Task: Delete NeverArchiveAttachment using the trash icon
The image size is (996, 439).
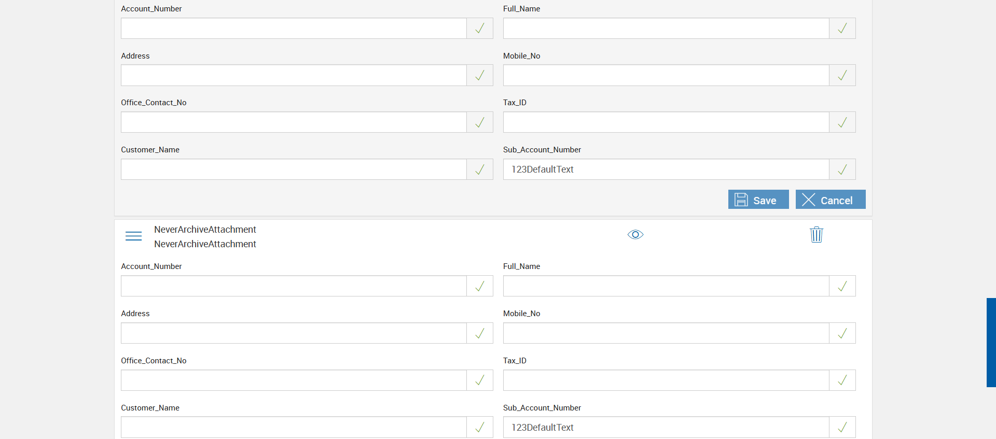Action: click(817, 235)
